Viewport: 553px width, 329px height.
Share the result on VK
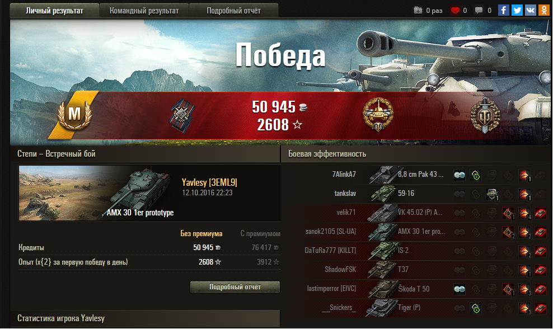pos(531,10)
